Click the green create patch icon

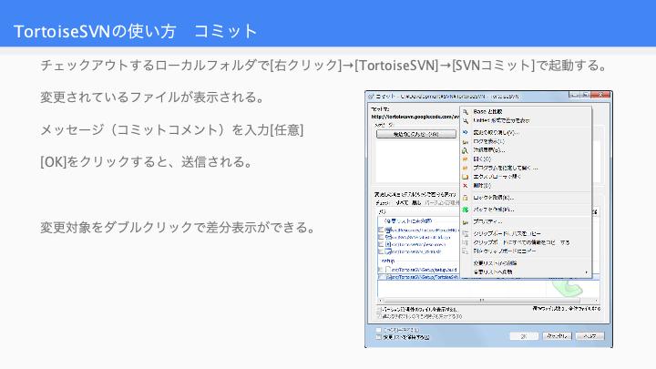tap(466, 210)
